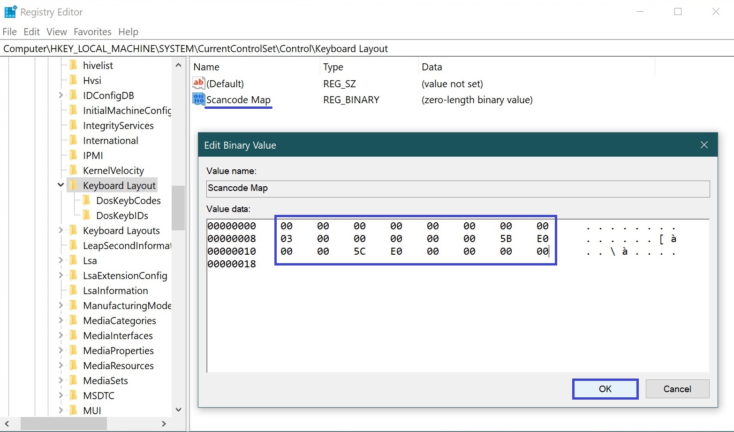Click the Scancode Map binary value icon
The width and height of the screenshot is (734, 432).
click(198, 99)
